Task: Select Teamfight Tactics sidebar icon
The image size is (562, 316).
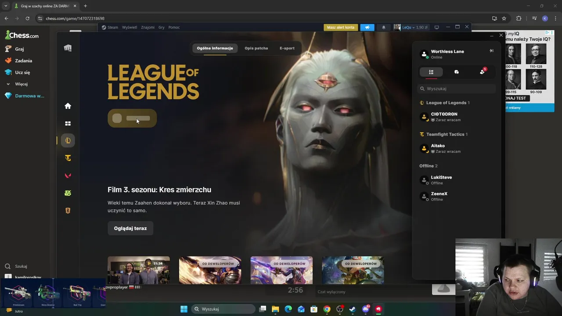Action: pyautogui.click(x=68, y=158)
